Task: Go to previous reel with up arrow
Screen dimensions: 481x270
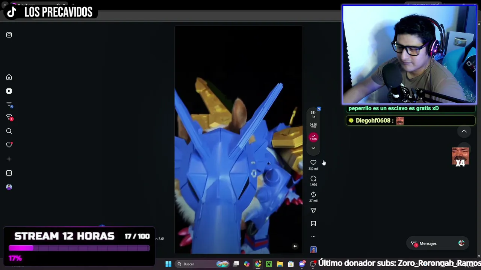Action: click(x=464, y=131)
